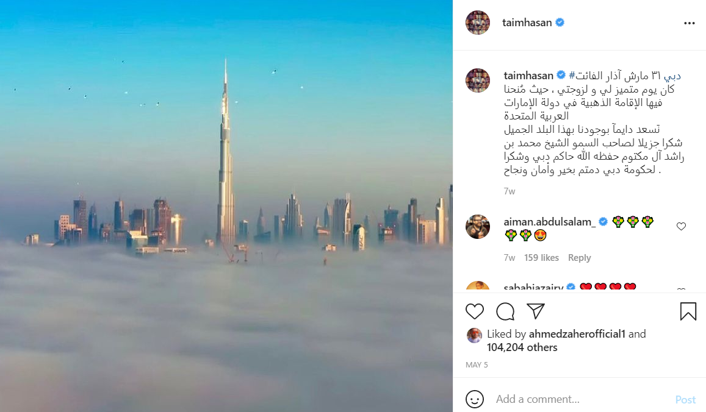Save the post with bookmark icon
Image resolution: width=706 pixels, height=412 pixels.
pos(688,311)
